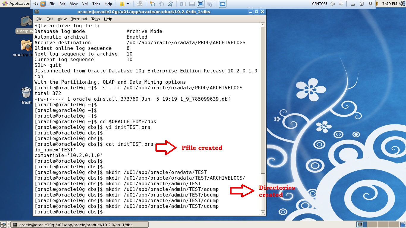Close the terminal window
The image size is (406, 228).
(262, 12)
